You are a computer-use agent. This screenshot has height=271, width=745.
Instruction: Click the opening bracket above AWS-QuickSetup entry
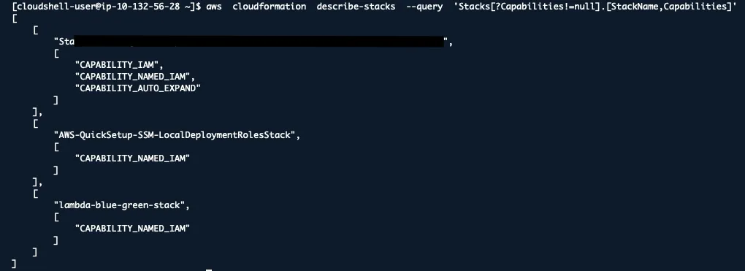point(36,123)
